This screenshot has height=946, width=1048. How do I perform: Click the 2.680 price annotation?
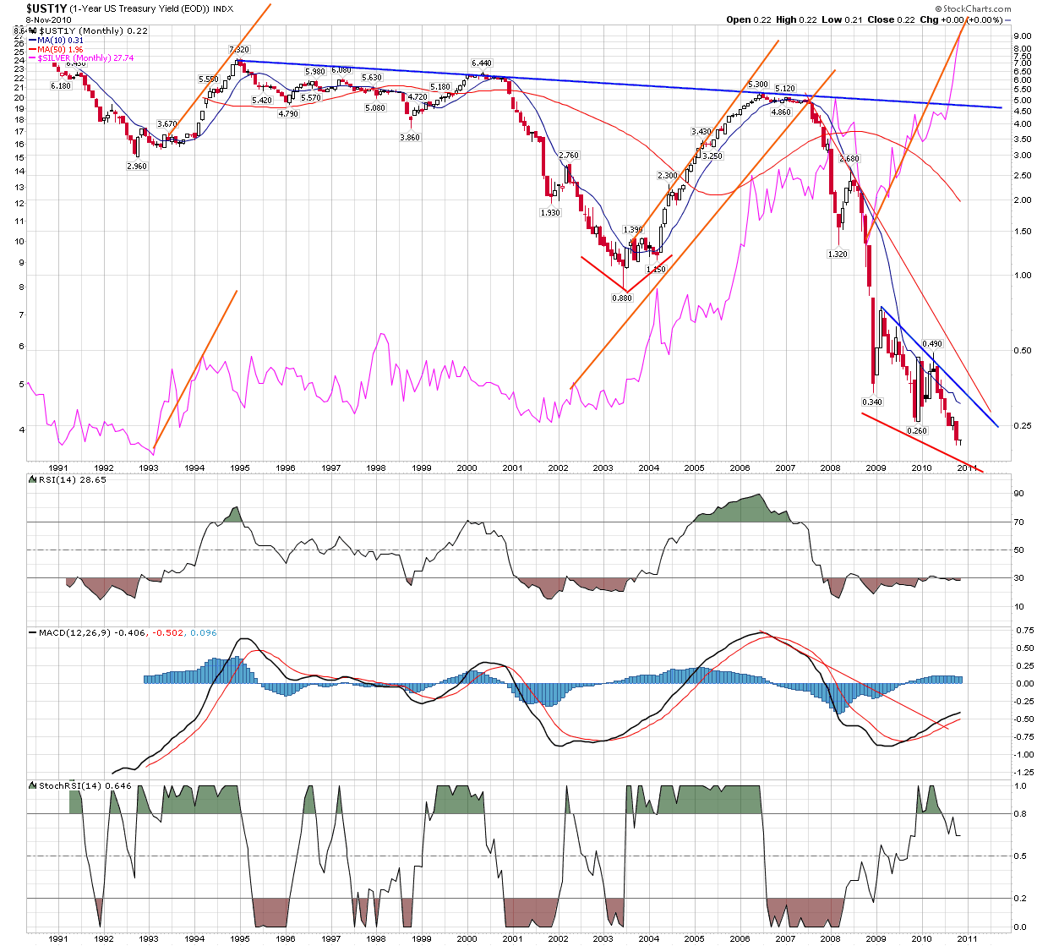coord(849,159)
